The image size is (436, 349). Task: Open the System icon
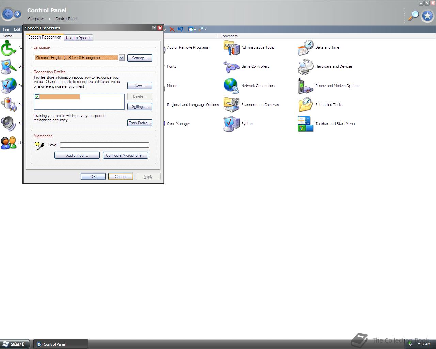coord(232,124)
